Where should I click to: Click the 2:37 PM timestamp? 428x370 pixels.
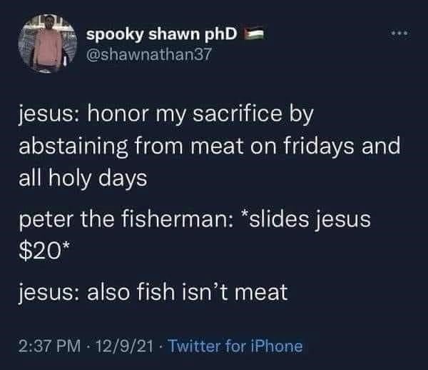50,346
